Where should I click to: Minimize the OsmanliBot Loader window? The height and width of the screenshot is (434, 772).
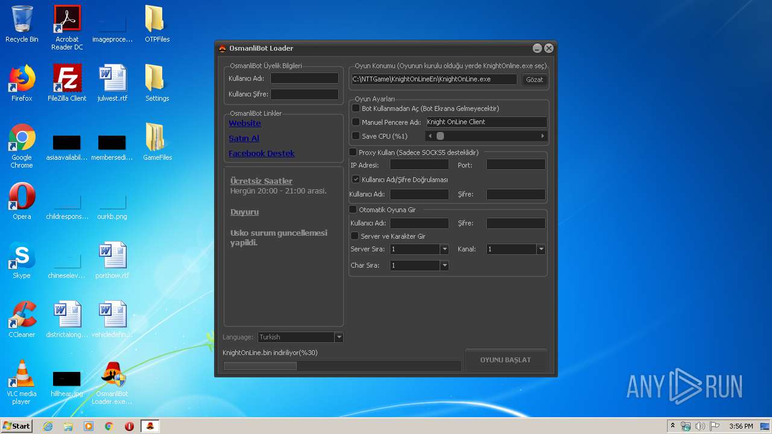click(537, 48)
